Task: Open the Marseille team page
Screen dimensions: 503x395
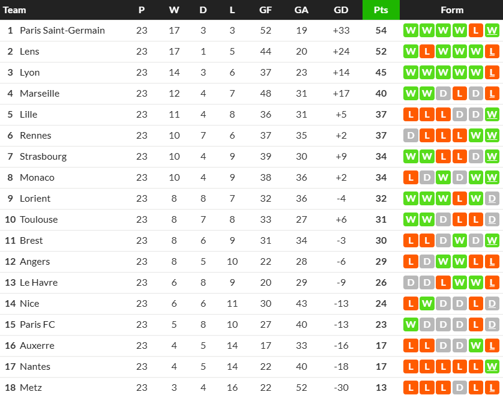Action: click(40, 94)
